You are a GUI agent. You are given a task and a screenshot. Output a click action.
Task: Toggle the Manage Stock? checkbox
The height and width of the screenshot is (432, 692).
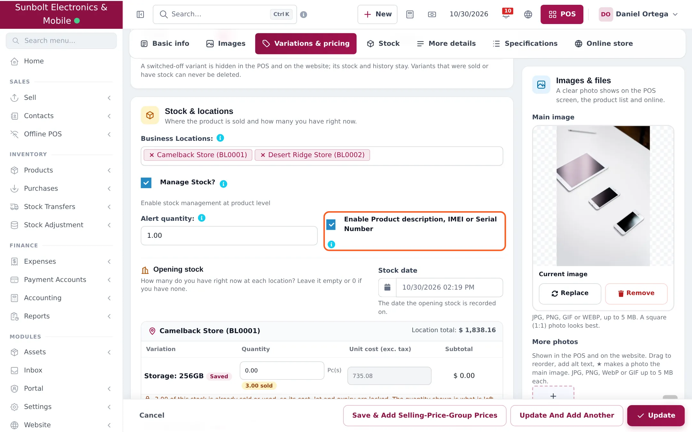(146, 183)
